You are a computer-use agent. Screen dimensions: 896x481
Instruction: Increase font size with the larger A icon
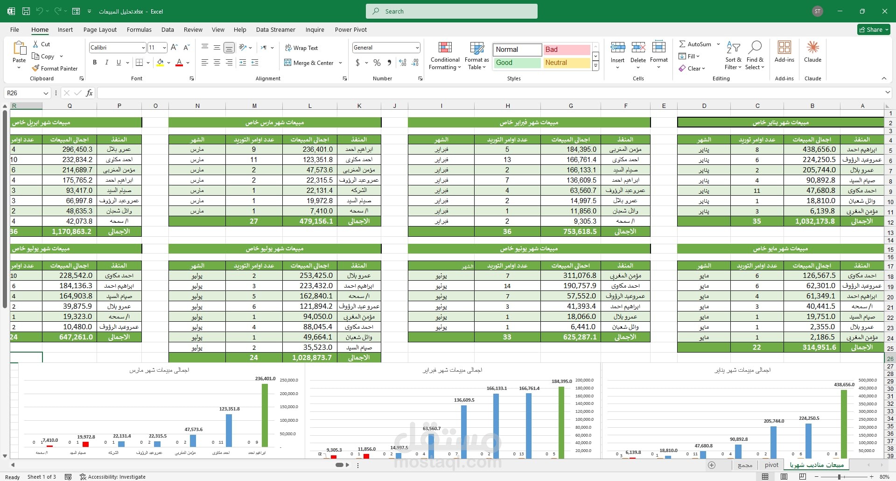174,47
